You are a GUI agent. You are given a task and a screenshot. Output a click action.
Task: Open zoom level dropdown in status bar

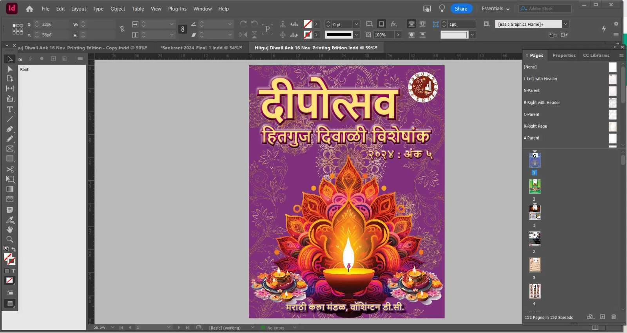(112, 328)
